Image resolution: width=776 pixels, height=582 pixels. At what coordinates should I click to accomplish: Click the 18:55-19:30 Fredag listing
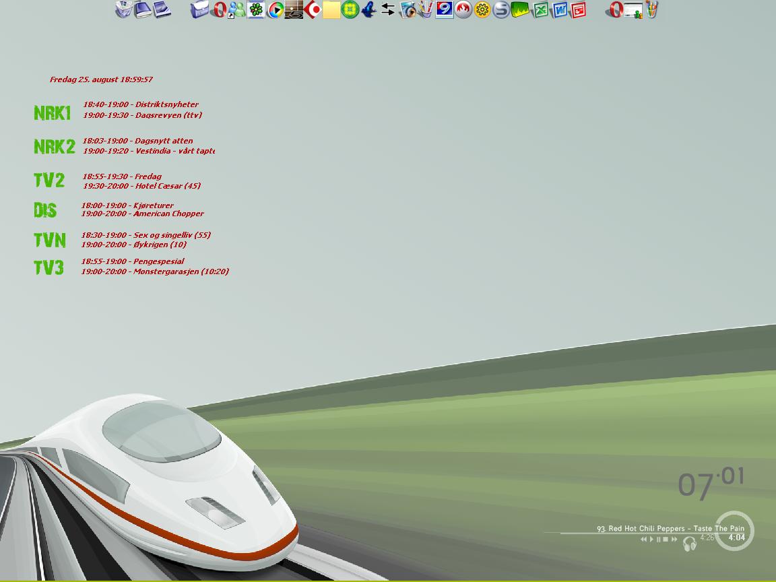pyautogui.click(x=122, y=176)
